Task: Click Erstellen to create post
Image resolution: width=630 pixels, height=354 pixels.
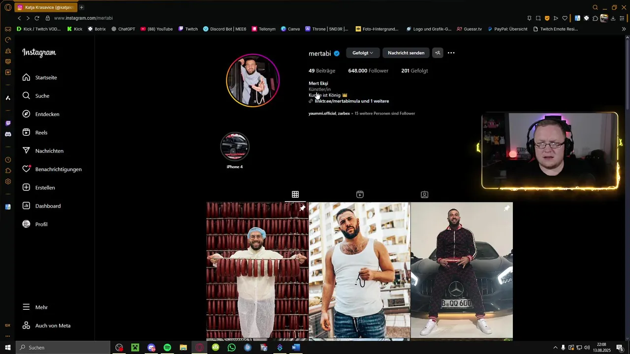Action: click(x=38, y=188)
